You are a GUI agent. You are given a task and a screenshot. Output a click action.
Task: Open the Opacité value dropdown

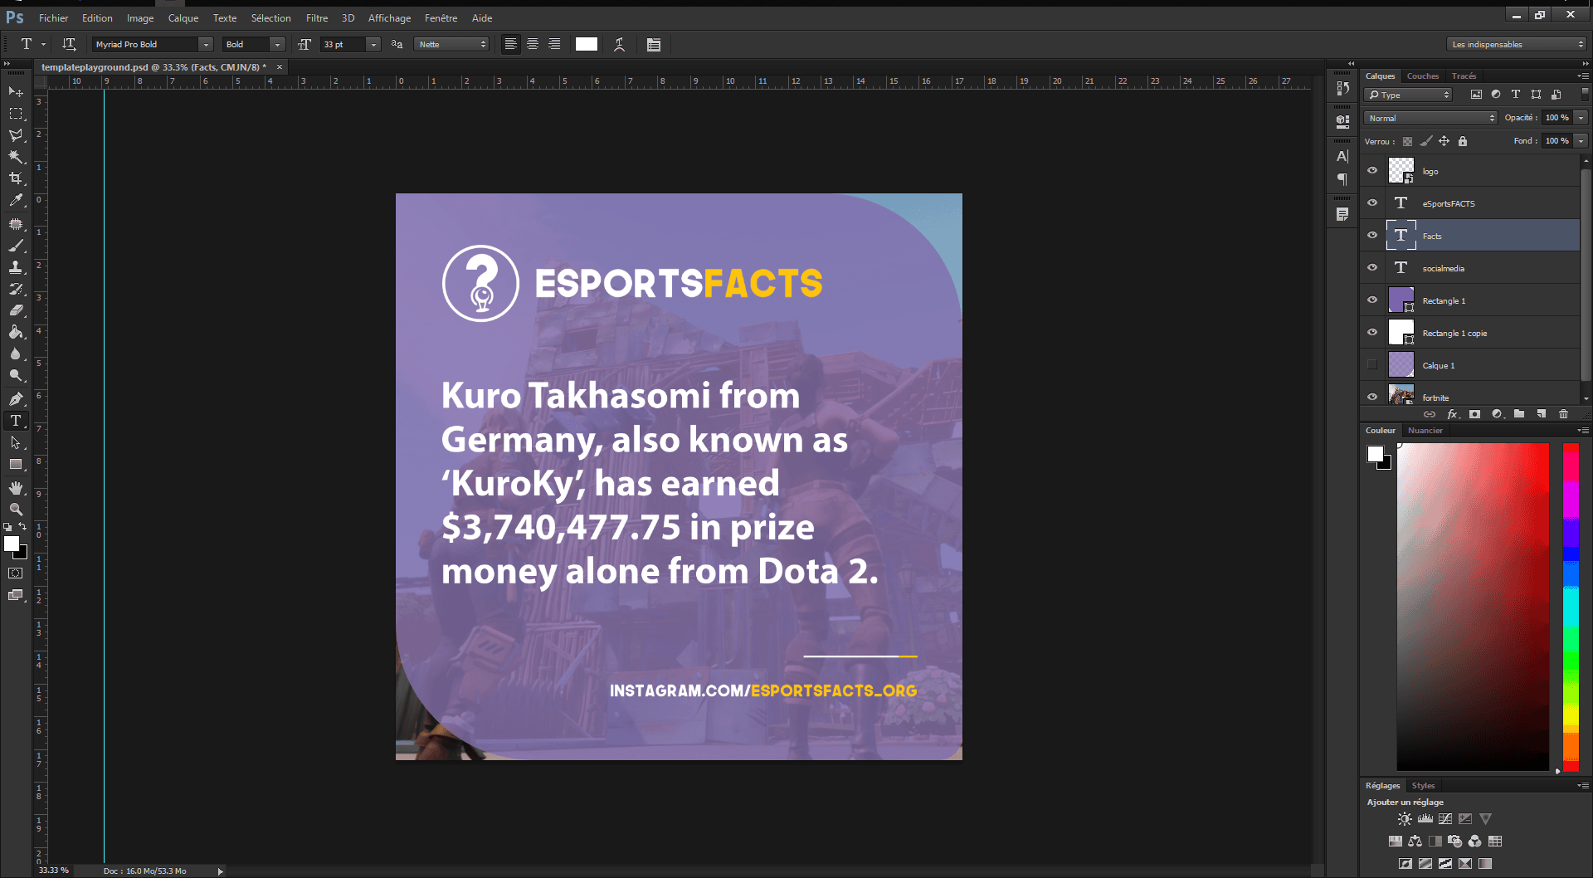tap(1581, 118)
